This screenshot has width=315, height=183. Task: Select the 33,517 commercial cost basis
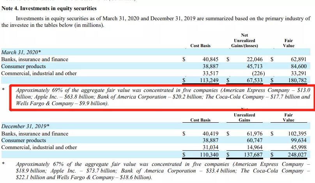209,73
